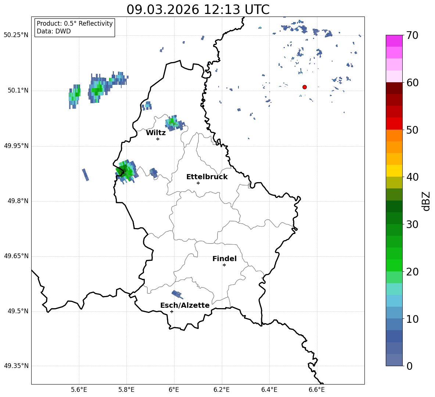Viewport: 435px width, 397px height.
Task: Click the dBZ colorbar axis label
Action: coord(426,201)
